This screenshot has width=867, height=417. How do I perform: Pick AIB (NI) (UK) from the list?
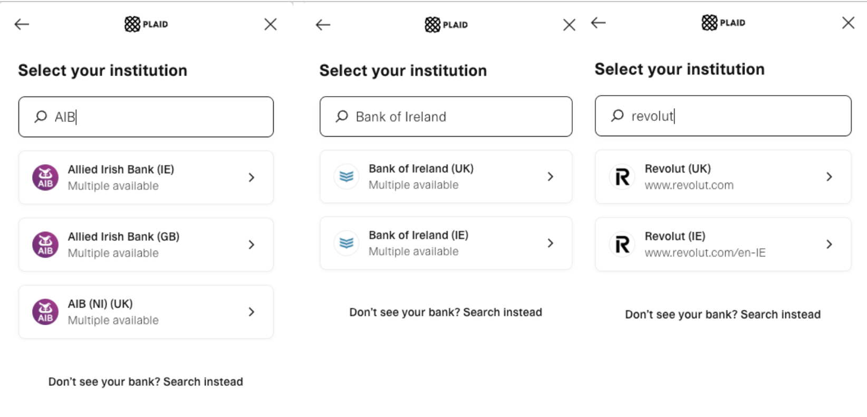(146, 312)
